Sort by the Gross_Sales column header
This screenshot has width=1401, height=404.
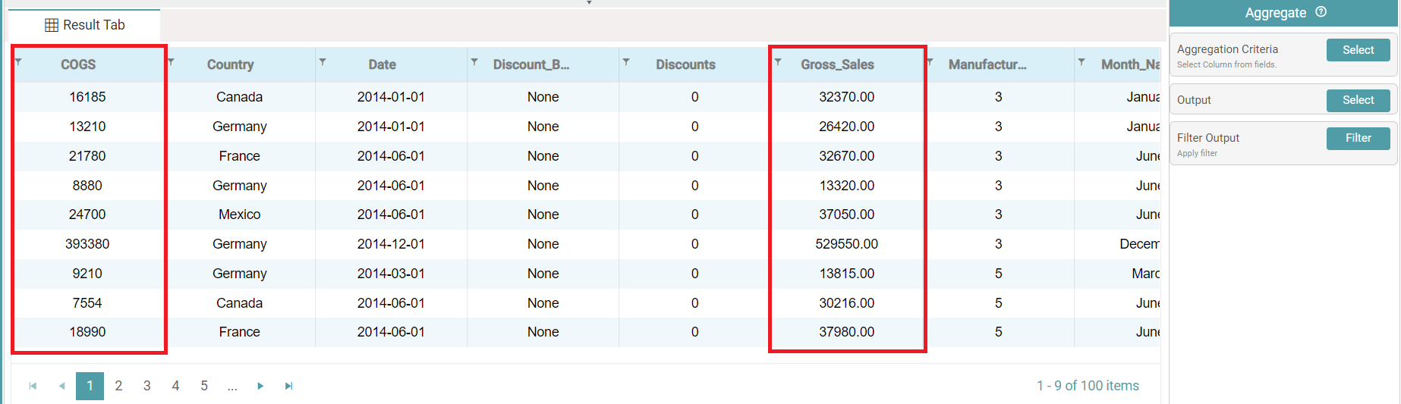pyautogui.click(x=837, y=65)
